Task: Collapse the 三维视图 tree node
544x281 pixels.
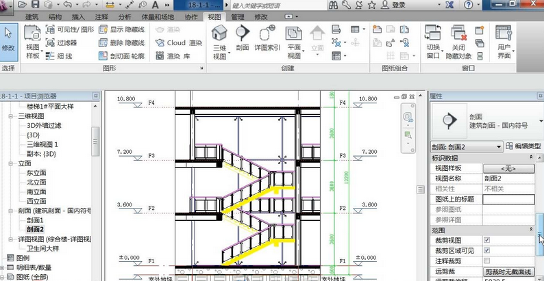Action: tap(12, 116)
